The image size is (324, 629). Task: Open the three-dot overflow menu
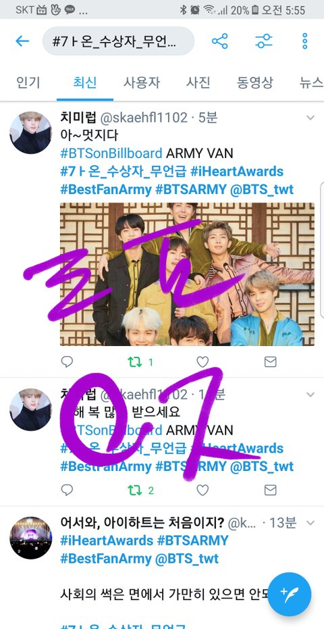tap(304, 41)
